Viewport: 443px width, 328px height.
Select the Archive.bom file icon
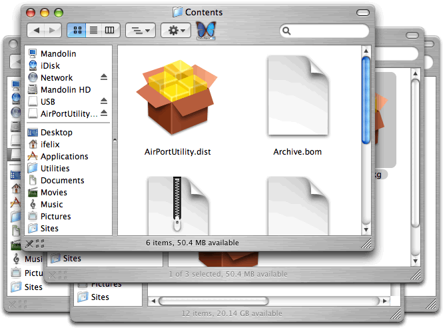[x=298, y=95]
